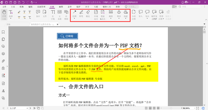Toggle fullscreen mode in status bar
208x110 pixels.
click(198, 108)
